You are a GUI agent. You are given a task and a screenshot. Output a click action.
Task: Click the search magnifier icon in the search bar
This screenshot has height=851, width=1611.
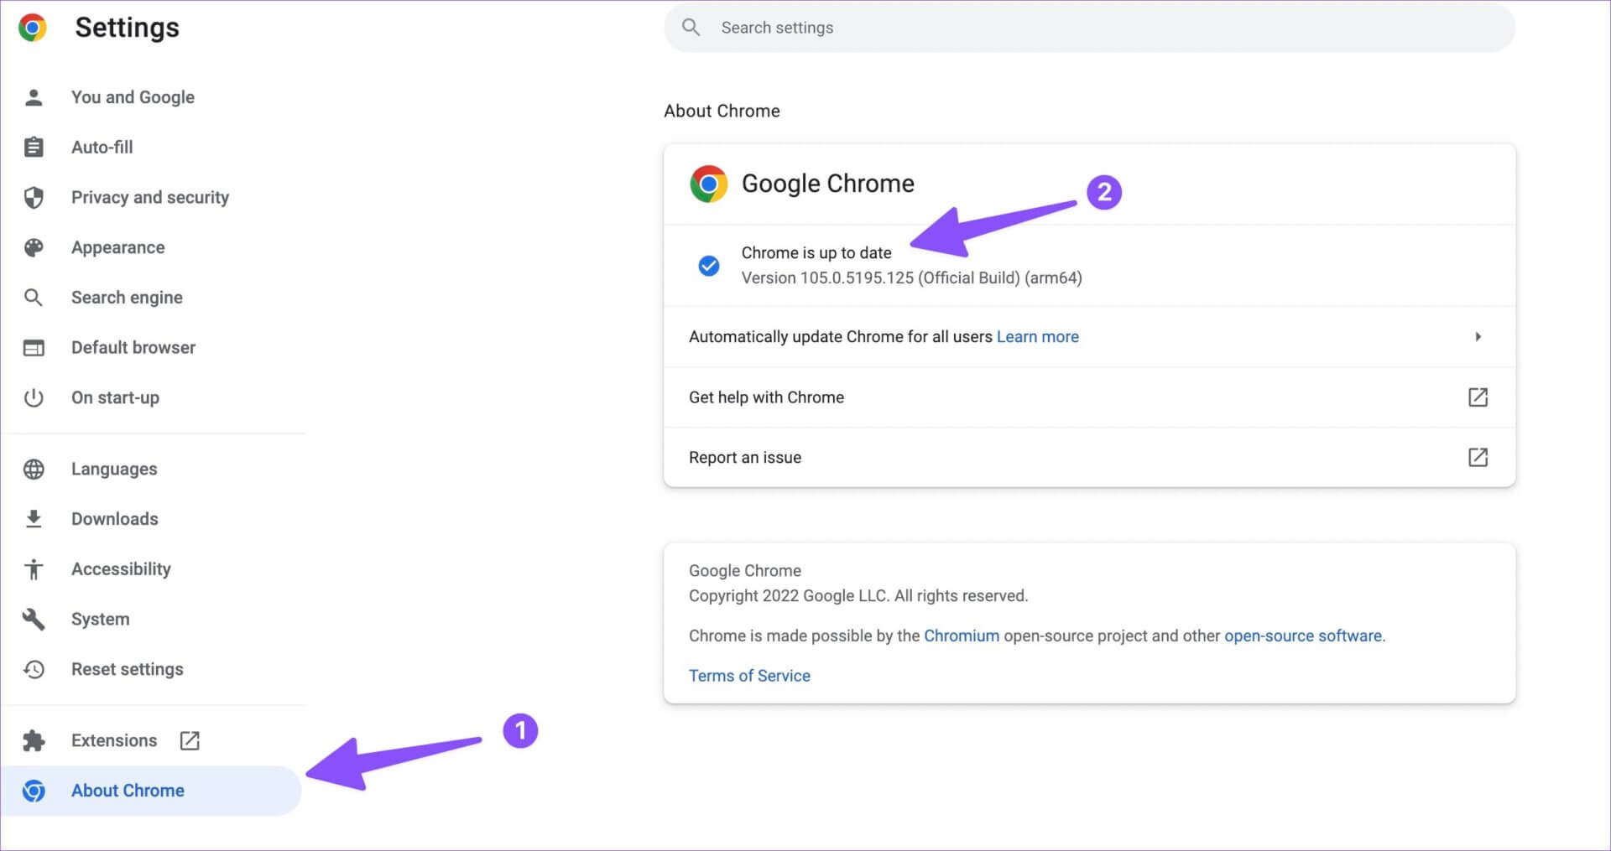pyautogui.click(x=691, y=28)
